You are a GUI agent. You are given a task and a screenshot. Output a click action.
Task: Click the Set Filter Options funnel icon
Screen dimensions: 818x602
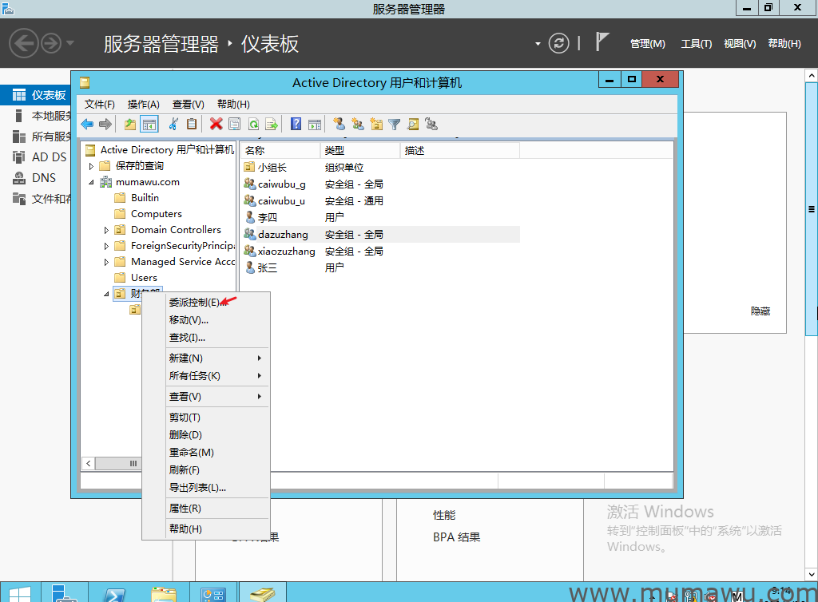[394, 124]
